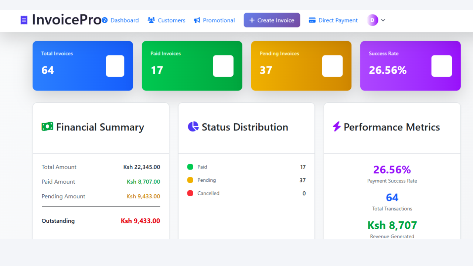Click the Direct Payment credit card icon
The image size is (473, 266).
click(312, 20)
